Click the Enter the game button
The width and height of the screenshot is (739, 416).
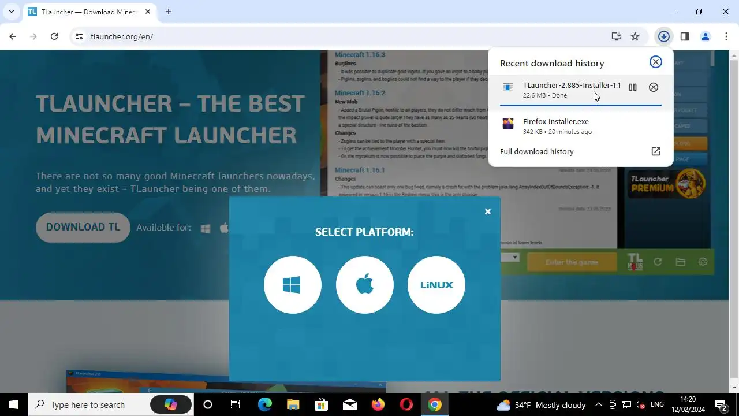(572, 262)
